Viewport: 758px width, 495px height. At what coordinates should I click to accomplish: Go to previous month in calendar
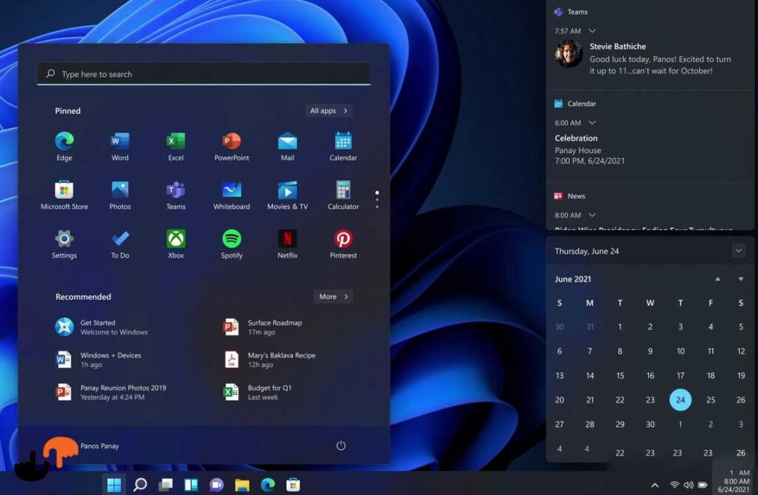[717, 279]
